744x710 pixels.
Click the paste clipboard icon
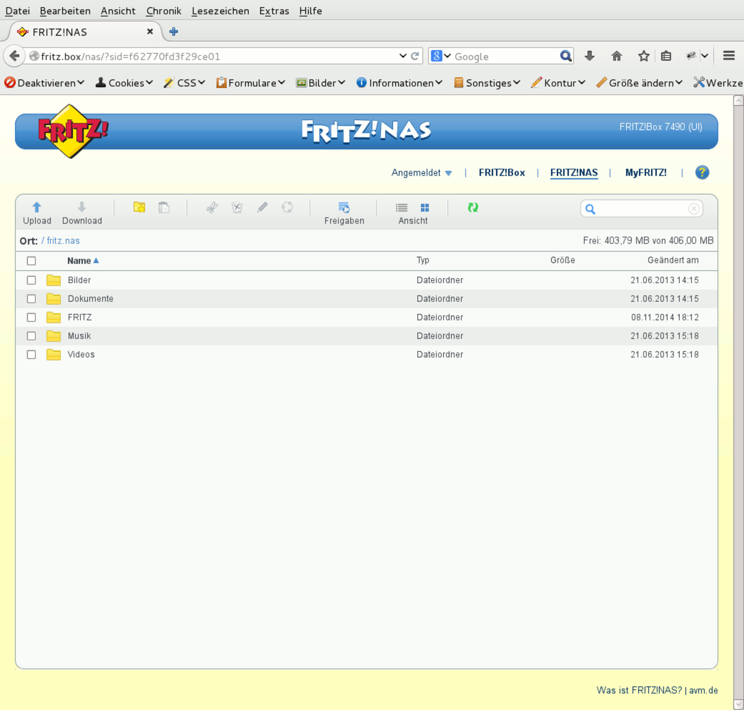point(164,207)
